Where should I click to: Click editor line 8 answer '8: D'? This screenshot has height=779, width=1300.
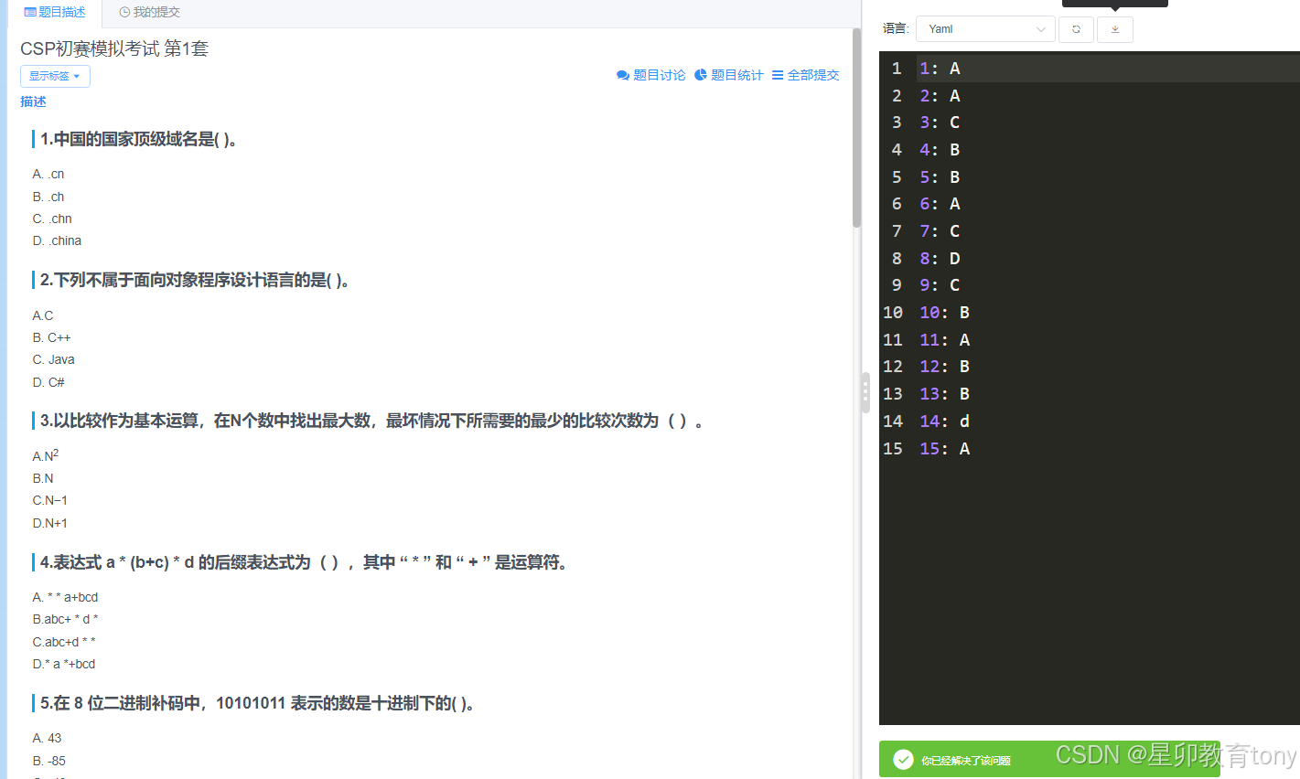coord(940,259)
